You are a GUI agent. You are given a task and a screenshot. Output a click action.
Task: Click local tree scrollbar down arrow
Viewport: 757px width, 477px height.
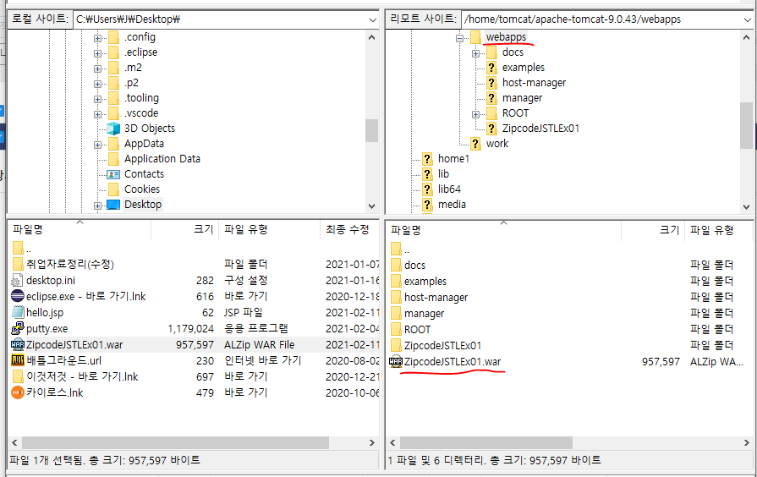[x=372, y=206]
